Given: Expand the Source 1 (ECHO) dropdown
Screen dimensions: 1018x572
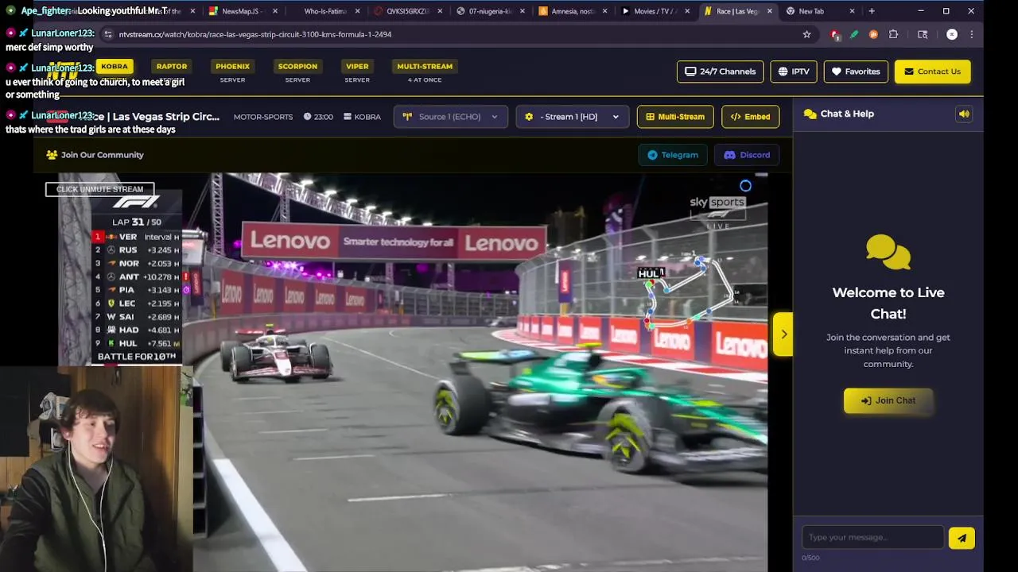Looking at the screenshot, I should coord(450,117).
